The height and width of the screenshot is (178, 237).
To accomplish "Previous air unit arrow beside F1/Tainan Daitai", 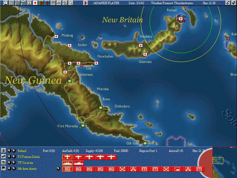I will click(9, 157).
